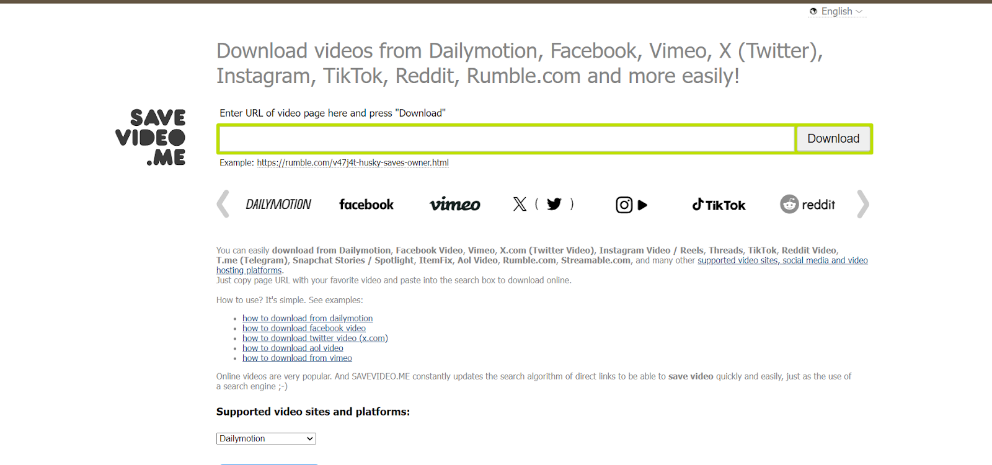The height and width of the screenshot is (465, 992).
Task: Select the Dailymotion logo in carousel
Action: [278, 205]
